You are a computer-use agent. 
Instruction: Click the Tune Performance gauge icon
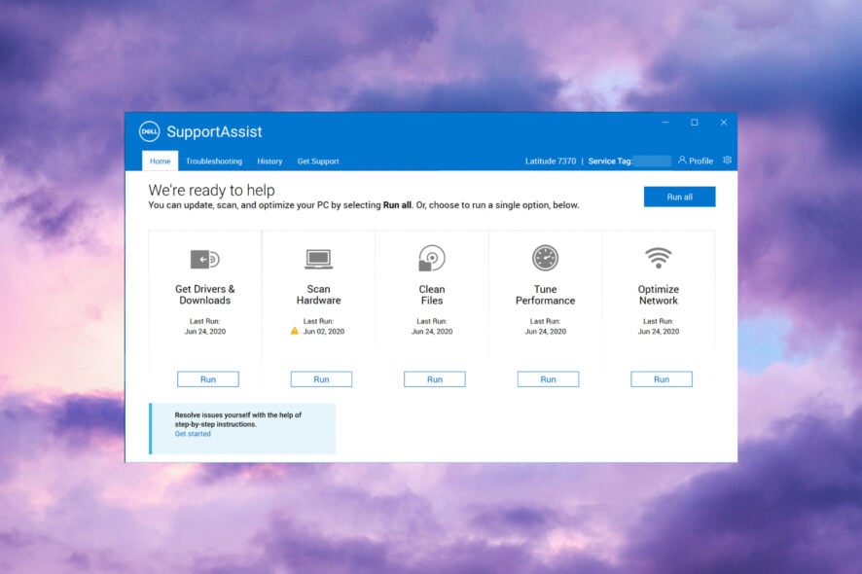point(545,258)
